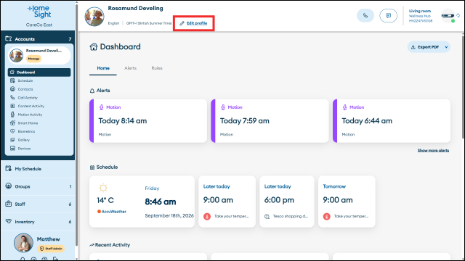Click red thermometer icon on Later today card
The width and height of the screenshot is (465, 261).
click(207, 216)
